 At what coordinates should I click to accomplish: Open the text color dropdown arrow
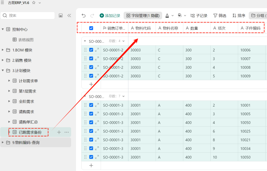click(173, 16)
